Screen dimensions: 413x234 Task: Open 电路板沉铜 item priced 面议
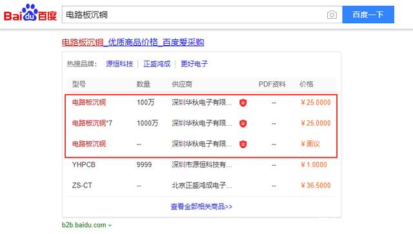tap(89, 144)
